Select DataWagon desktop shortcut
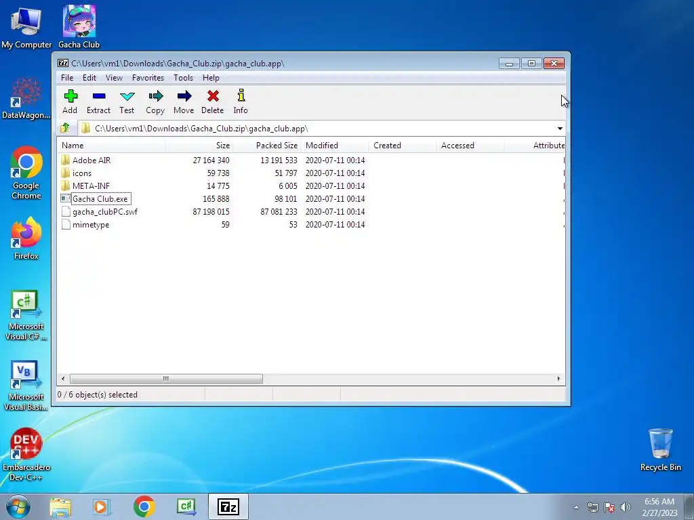Screen dimensions: 694x520 [x=26, y=98]
